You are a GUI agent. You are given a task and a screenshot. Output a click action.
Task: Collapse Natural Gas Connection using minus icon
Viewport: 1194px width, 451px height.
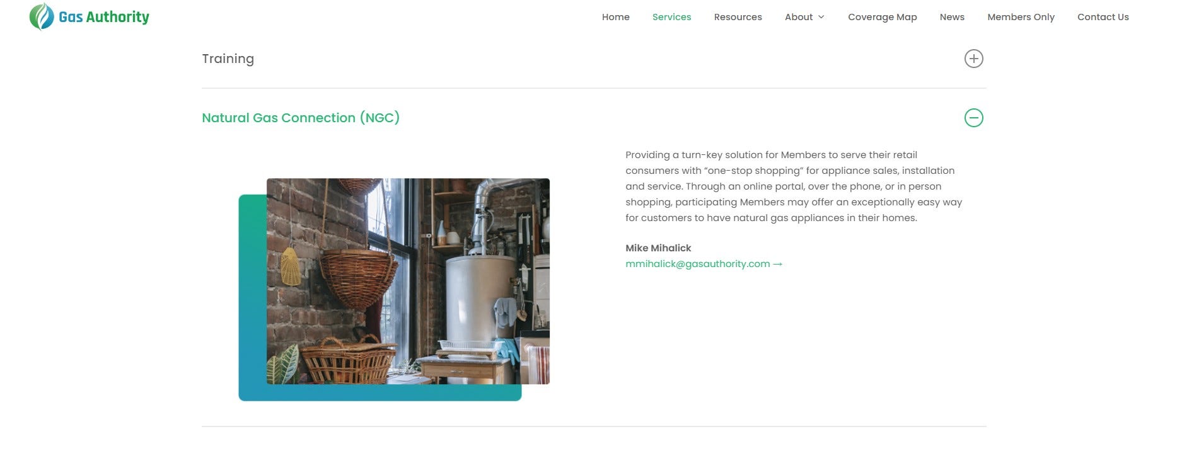[973, 118]
